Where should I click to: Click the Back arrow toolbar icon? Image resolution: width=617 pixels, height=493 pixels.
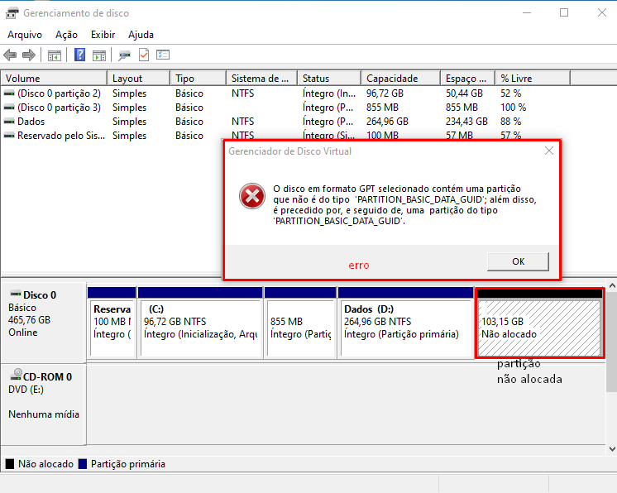pyautogui.click(x=10, y=55)
